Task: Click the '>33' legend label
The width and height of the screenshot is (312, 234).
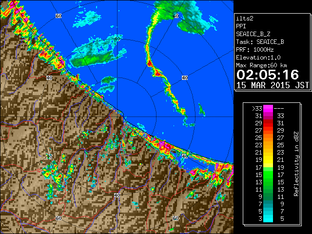Action: (257, 109)
